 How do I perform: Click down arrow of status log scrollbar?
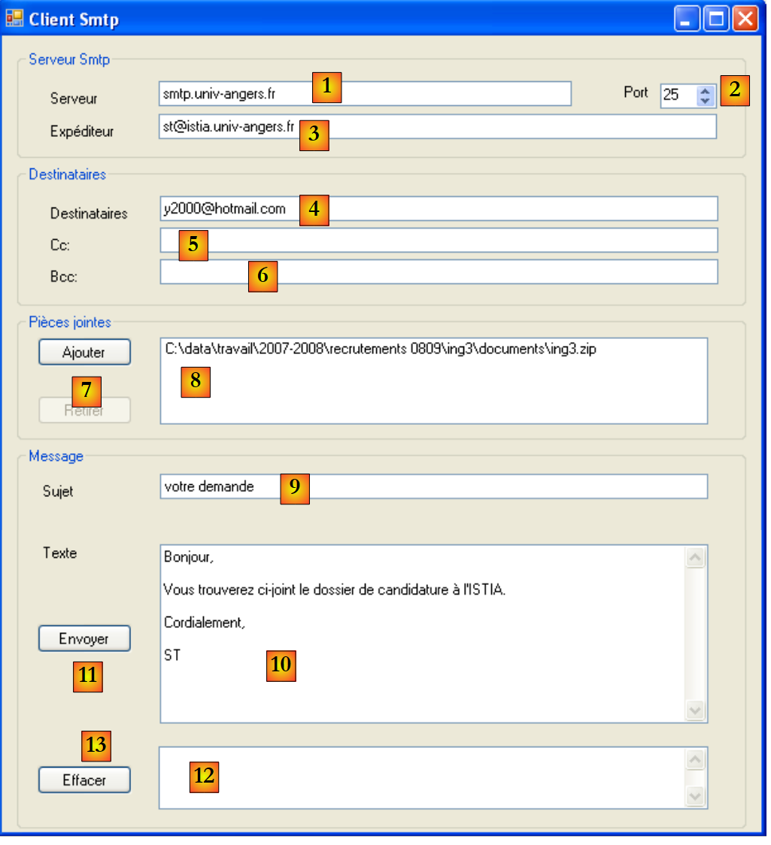point(696,796)
